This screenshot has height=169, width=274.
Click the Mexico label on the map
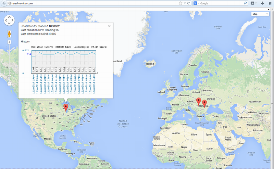[x=48, y=139]
